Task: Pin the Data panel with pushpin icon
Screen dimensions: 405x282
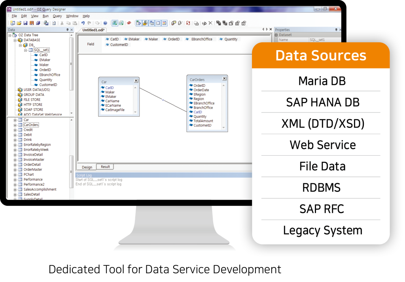Action: click(67, 30)
